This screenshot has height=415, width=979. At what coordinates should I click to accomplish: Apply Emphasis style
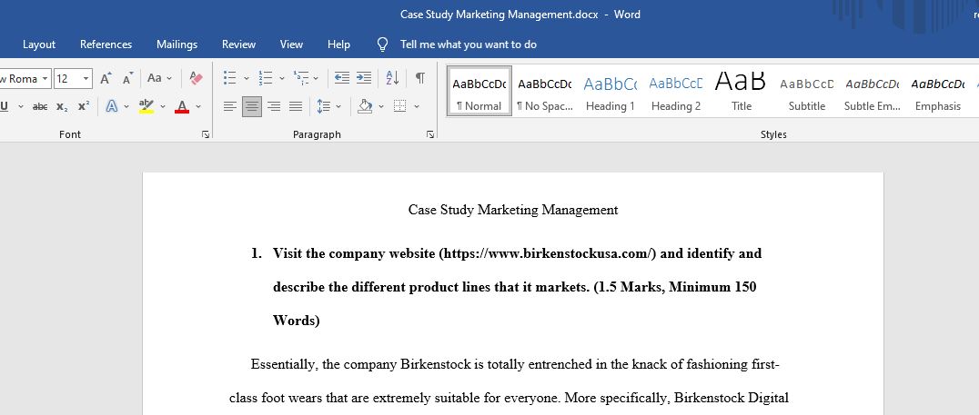[x=938, y=91]
